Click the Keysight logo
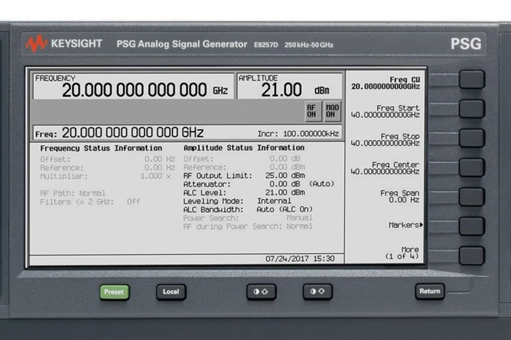 (x=64, y=43)
